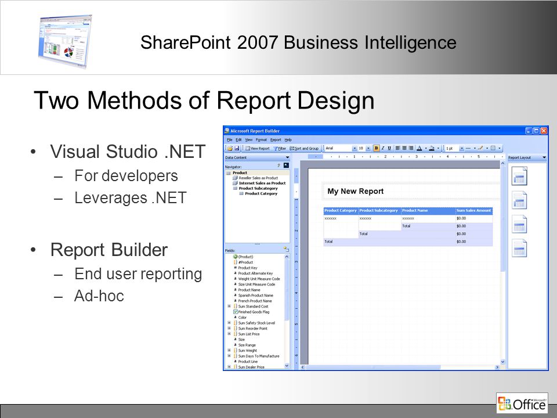Select Product Subcategory in Navigator
This screenshot has width=557, height=418.
[x=258, y=188]
